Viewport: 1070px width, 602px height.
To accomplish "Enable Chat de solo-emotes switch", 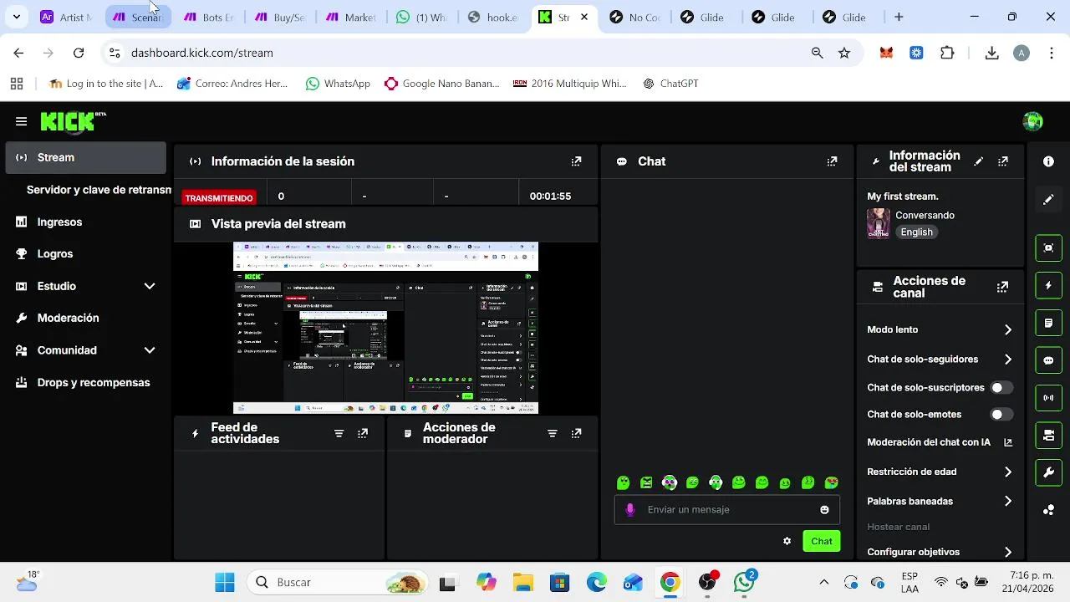I will [1001, 415].
